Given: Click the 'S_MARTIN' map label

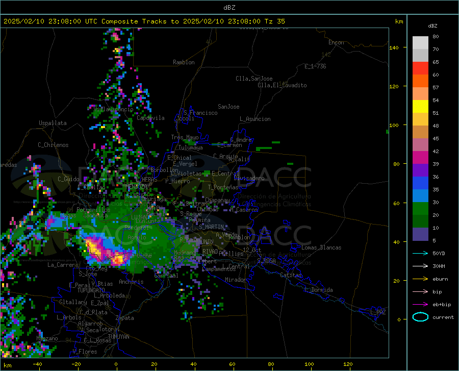Looking at the screenshot, I should point(211,227).
